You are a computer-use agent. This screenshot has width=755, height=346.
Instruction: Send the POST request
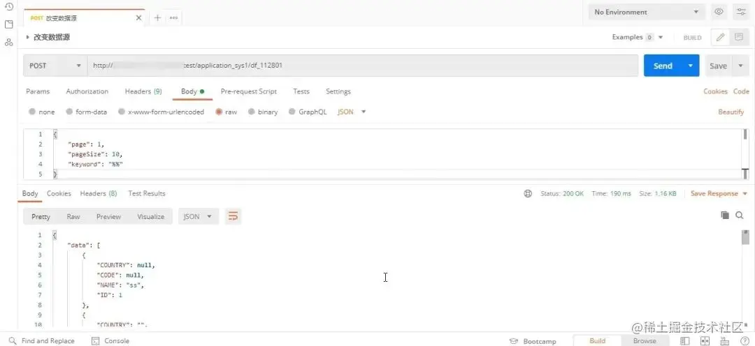[663, 66]
